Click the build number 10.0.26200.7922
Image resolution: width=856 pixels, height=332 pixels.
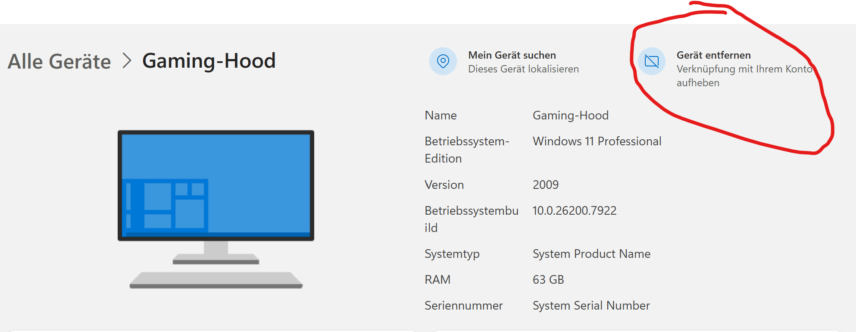(x=575, y=210)
